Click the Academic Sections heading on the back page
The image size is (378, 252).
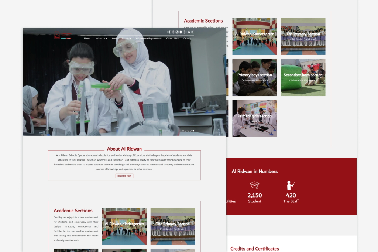point(203,21)
